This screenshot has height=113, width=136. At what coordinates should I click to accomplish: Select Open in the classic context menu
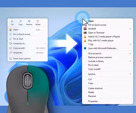91,21
